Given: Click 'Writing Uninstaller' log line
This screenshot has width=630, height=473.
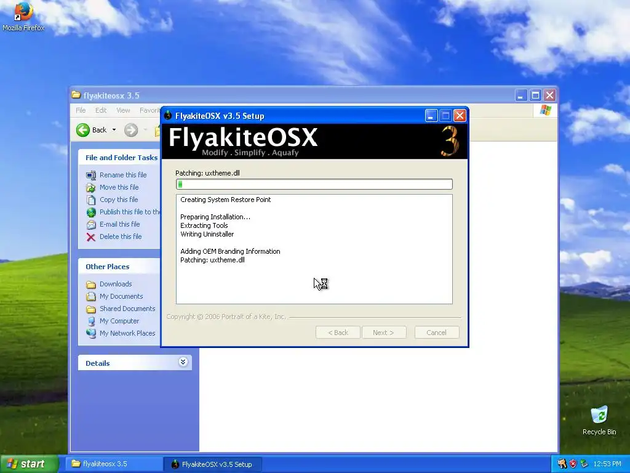Looking at the screenshot, I should 207,234.
